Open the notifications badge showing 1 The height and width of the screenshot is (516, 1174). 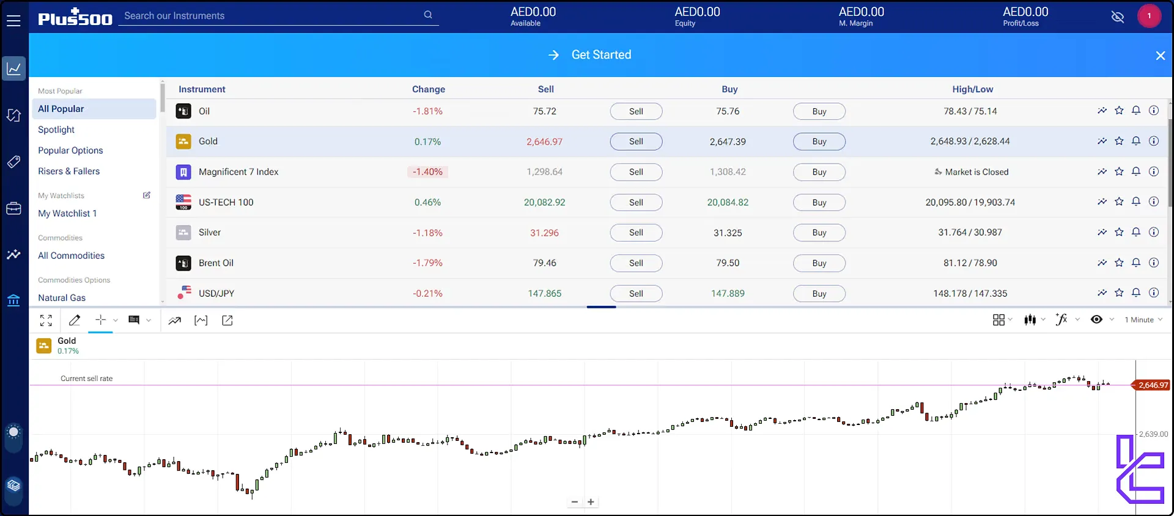coord(1149,16)
